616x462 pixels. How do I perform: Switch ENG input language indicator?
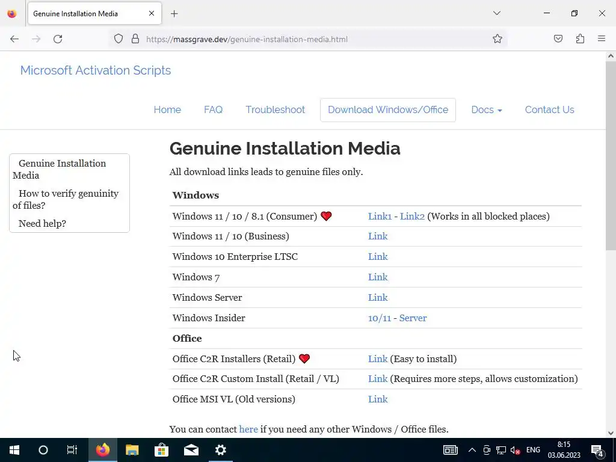coord(533,450)
